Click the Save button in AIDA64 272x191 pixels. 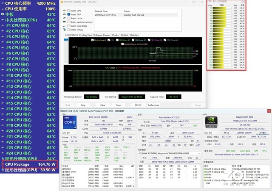pos(118,105)
